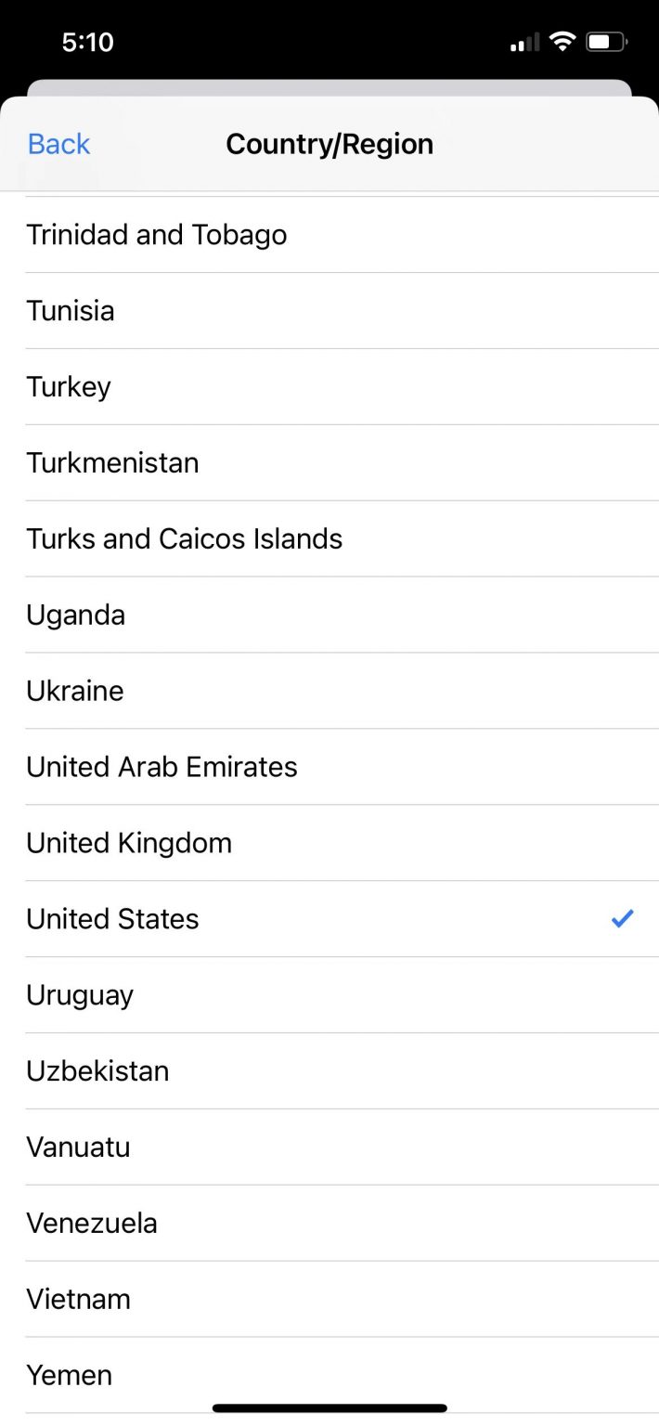Choose Turks and Caicos Islands

pos(184,538)
